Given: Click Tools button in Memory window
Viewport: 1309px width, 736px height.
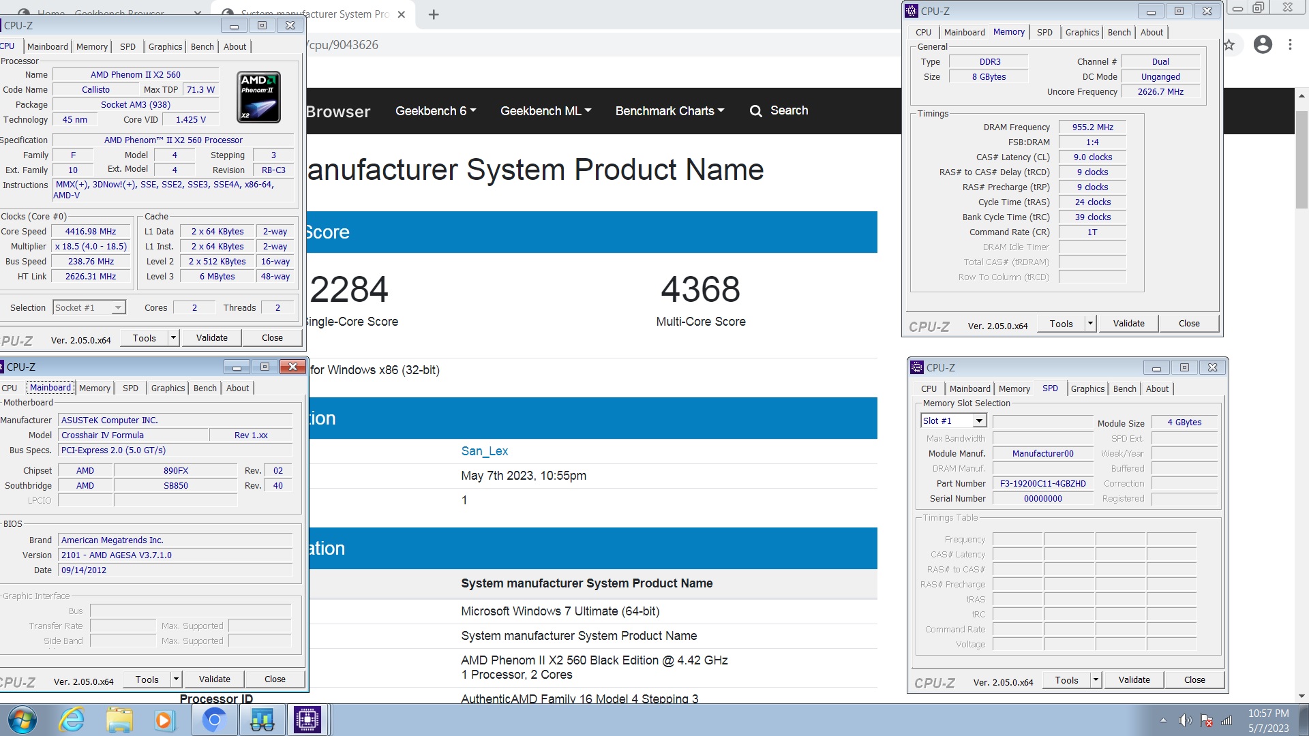Looking at the screenshot, I should pos(1061,324).
